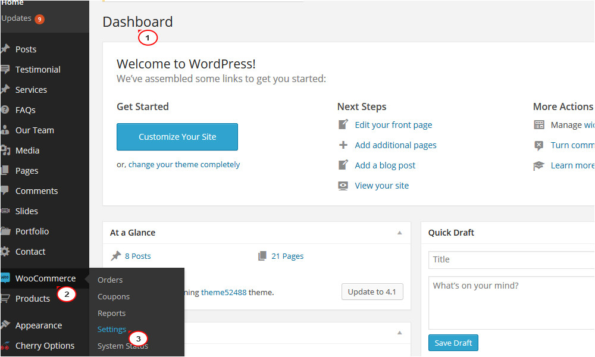Click the FAQs question mark icon
Image resolution: width=595 pixels, height=357 pixels.
(5, 110)
